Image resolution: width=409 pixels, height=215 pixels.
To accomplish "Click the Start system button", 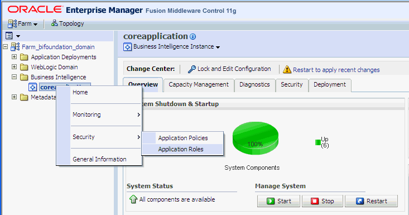I will (x=278, y=201).
